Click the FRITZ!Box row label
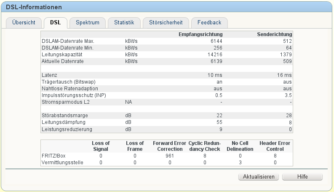The width and height of the screenshot is (334, 192). [x=53, y=156]
